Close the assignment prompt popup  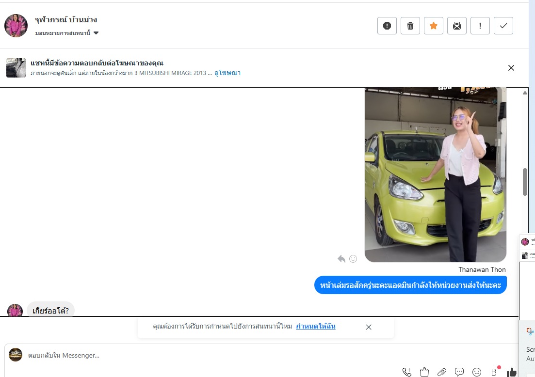(369, 327)
